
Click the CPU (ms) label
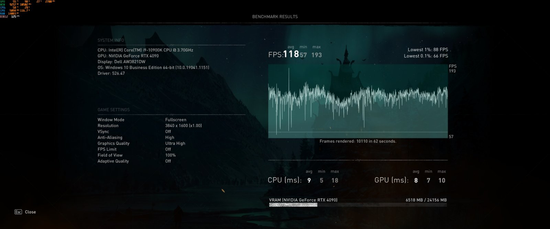[x=285, y=180]
